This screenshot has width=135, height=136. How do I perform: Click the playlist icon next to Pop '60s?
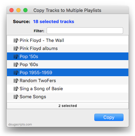tap(16, 65)
